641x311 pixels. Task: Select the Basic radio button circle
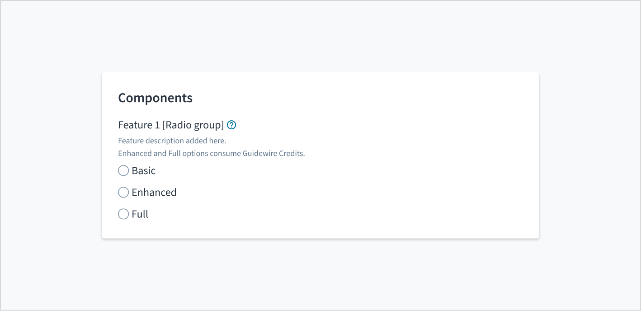pyautogui.click(x=123, y=170)
